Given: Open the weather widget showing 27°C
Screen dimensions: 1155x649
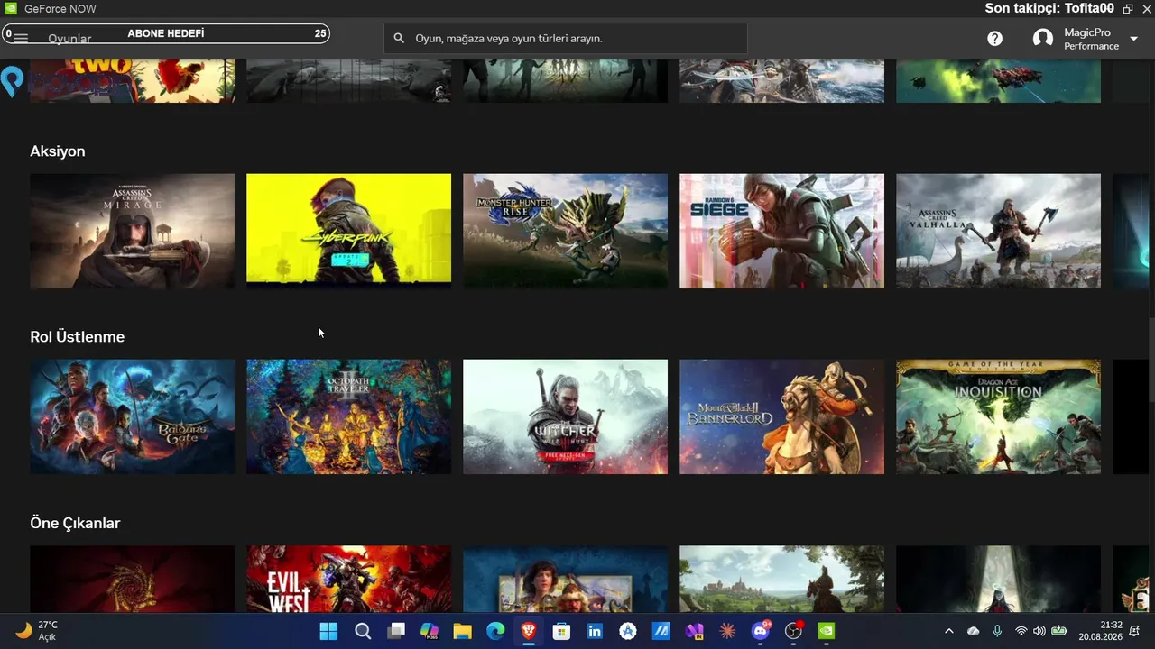Looking at the screenshot, I should pos(36,631).
